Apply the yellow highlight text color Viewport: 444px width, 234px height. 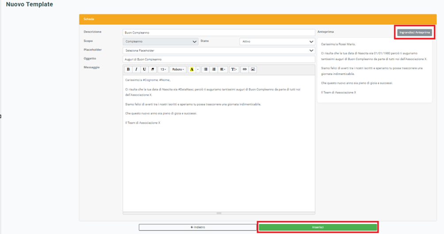click(x=191, y=69)
